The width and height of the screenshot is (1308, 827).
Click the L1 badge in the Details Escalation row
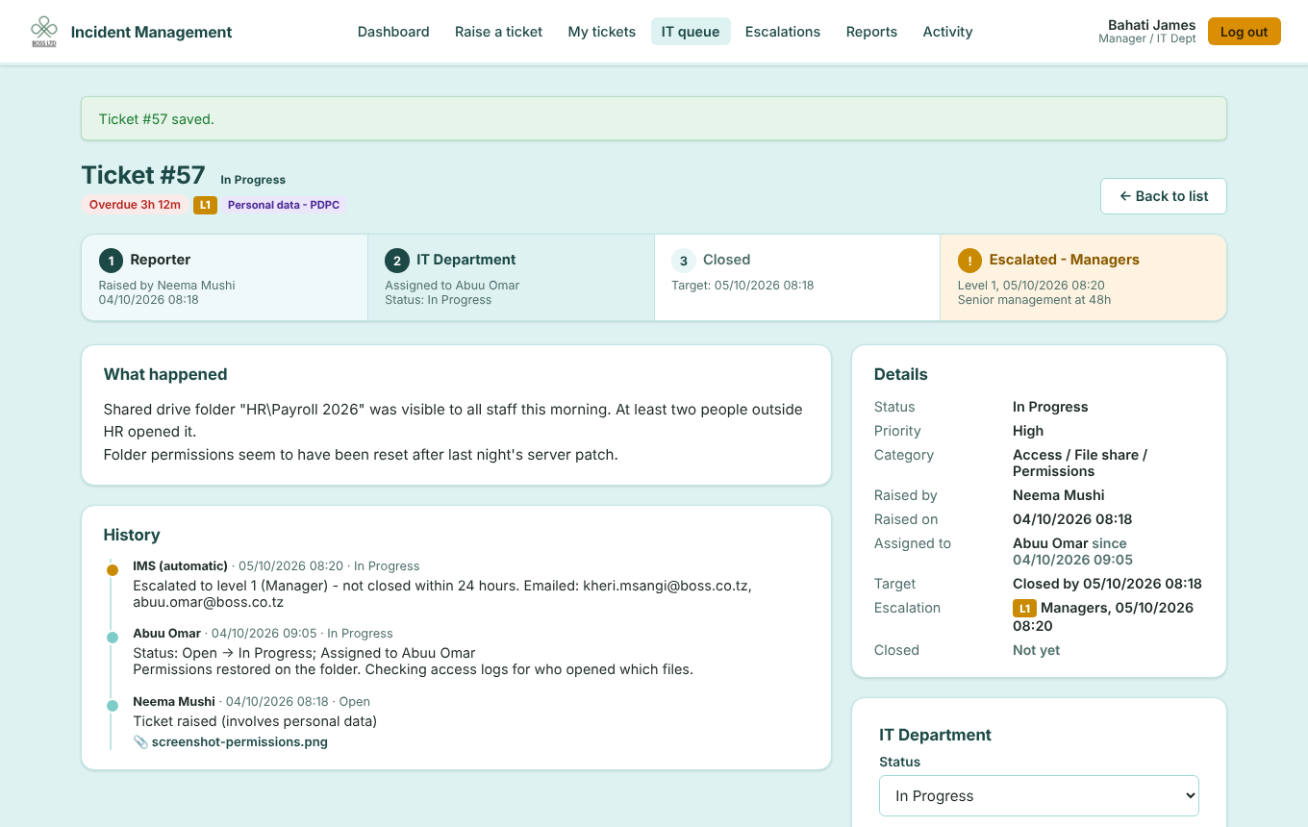(x=1024, y=609)
